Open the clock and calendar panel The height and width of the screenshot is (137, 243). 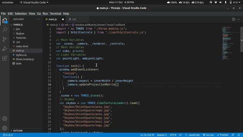point(121,2)
